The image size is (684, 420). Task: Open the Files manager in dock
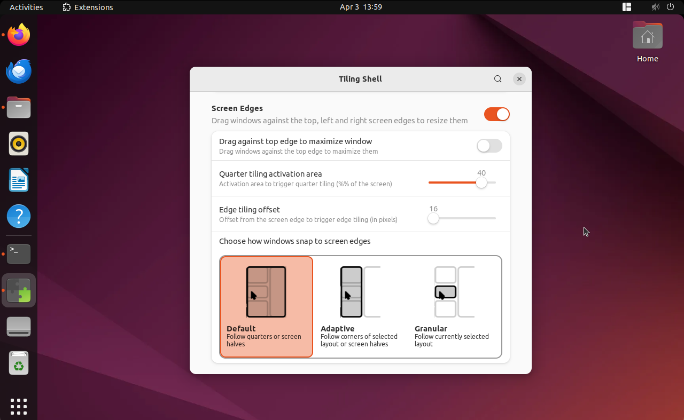[19, 107]
